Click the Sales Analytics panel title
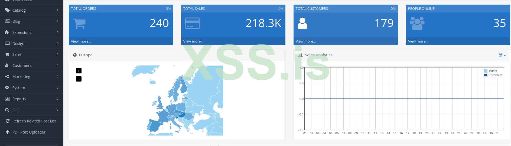This screenshot has width=511, height=146. click(318, 55)
